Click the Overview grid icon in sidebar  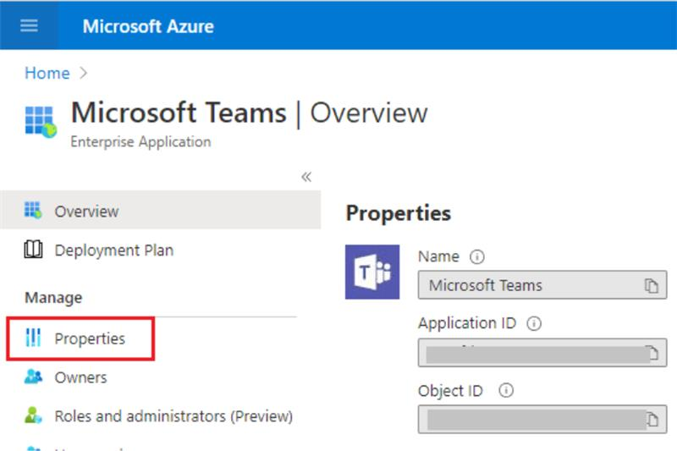(33, 210)
